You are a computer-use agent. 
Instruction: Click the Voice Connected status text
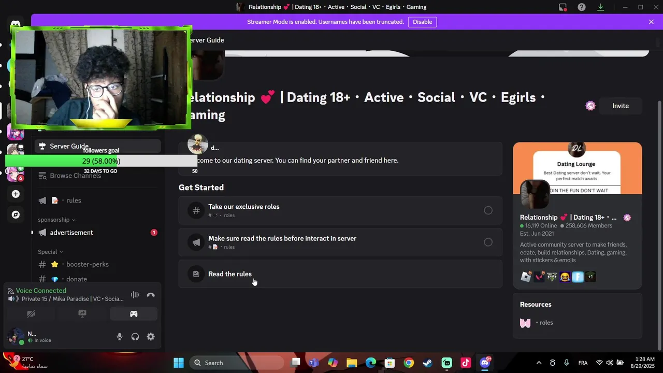click(x=41, y=291)
